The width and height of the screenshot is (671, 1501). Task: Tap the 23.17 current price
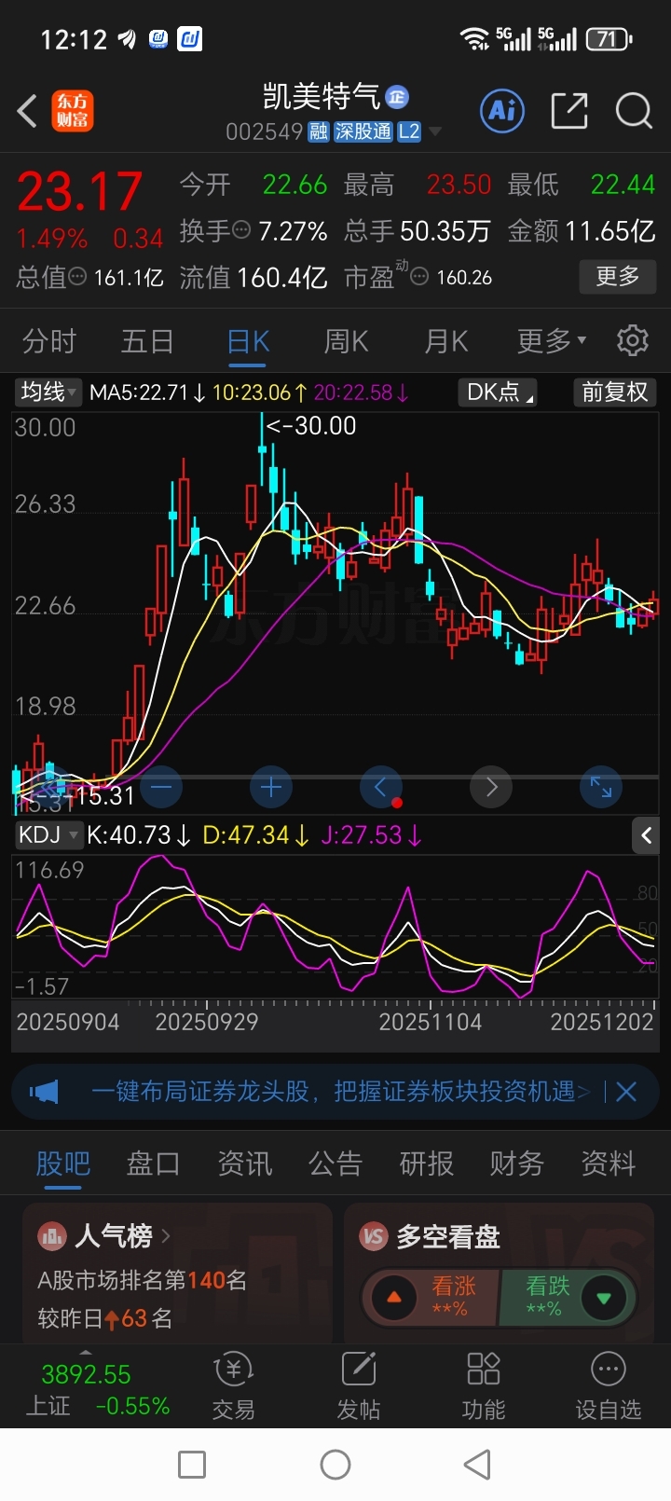point(80,193)
